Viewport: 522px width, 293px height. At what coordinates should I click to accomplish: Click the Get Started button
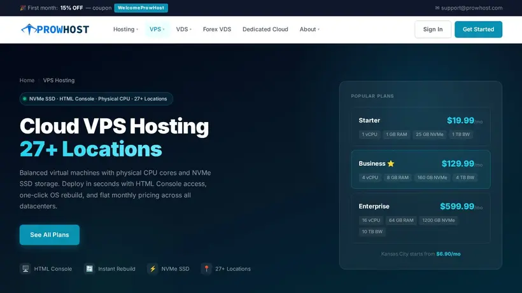(478, 29)
